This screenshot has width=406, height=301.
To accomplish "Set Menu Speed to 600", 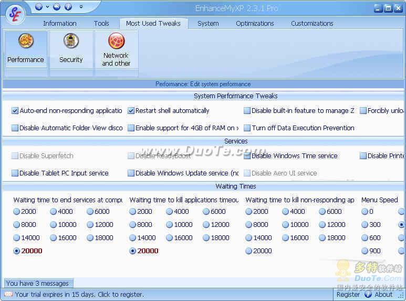I will pyautogui.click(x=365, y=238).
